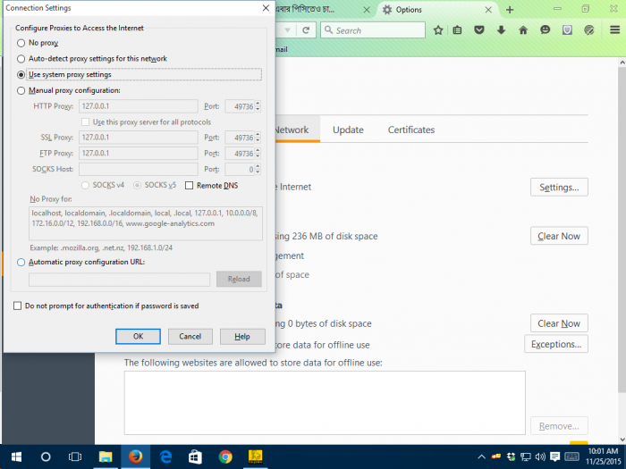Close the Options browser tab
The height and width of the screenshot is (469, 626).
coord(488,10)
